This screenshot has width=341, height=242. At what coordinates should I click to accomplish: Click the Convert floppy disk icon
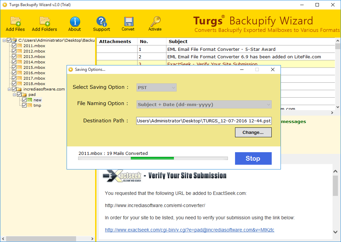pyautogui.click(x=128, y=21)
